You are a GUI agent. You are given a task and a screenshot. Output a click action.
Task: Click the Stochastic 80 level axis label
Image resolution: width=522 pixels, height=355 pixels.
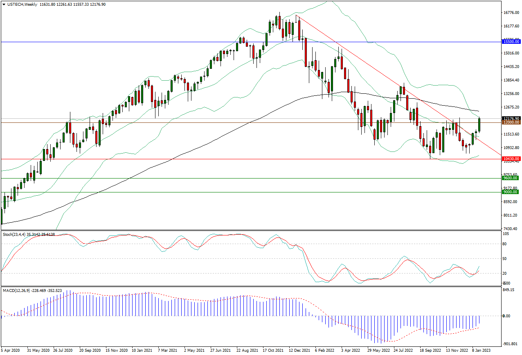click(504, 244)
